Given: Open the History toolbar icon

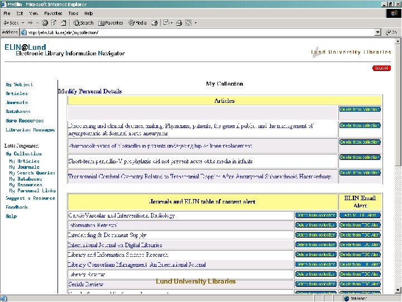Looking at the screenshot, I should click(x=154, y=23).
